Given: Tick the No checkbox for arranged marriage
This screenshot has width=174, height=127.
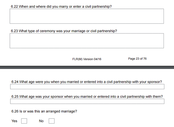Looking at the screenshot, I should (52, 121).
